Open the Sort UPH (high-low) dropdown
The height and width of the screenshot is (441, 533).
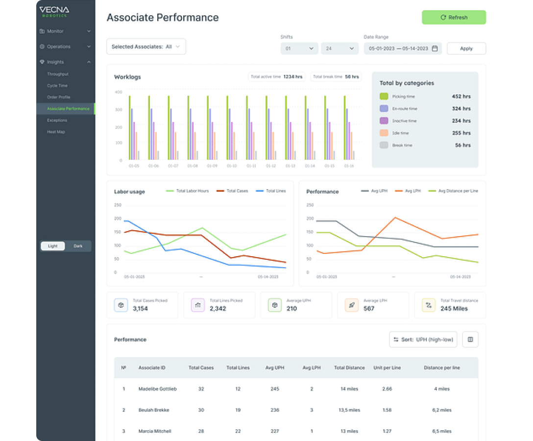coord(423,340)
